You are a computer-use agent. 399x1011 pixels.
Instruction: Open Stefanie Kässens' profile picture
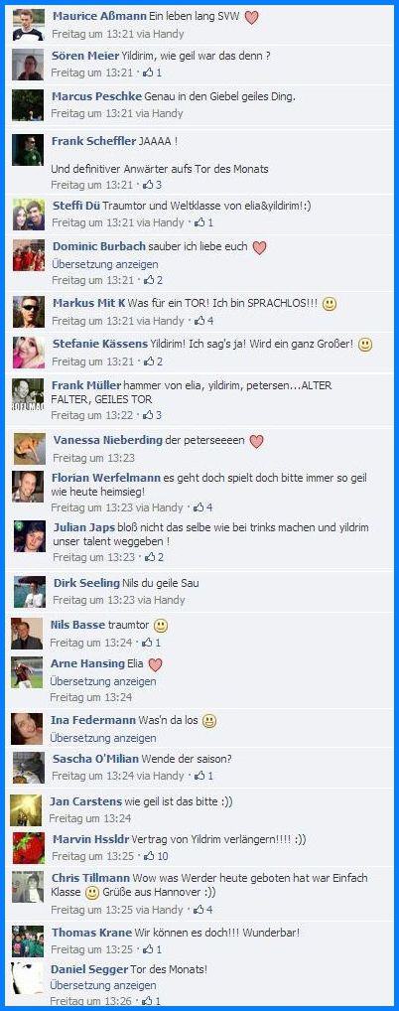coord(29,352)
